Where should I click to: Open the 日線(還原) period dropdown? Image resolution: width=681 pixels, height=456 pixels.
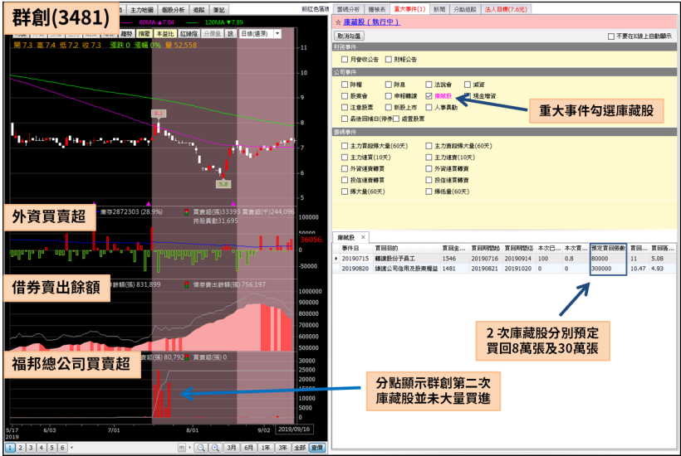click(x=277, y=33)
